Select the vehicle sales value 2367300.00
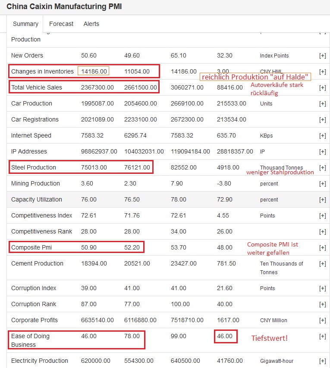 [97, 87]
